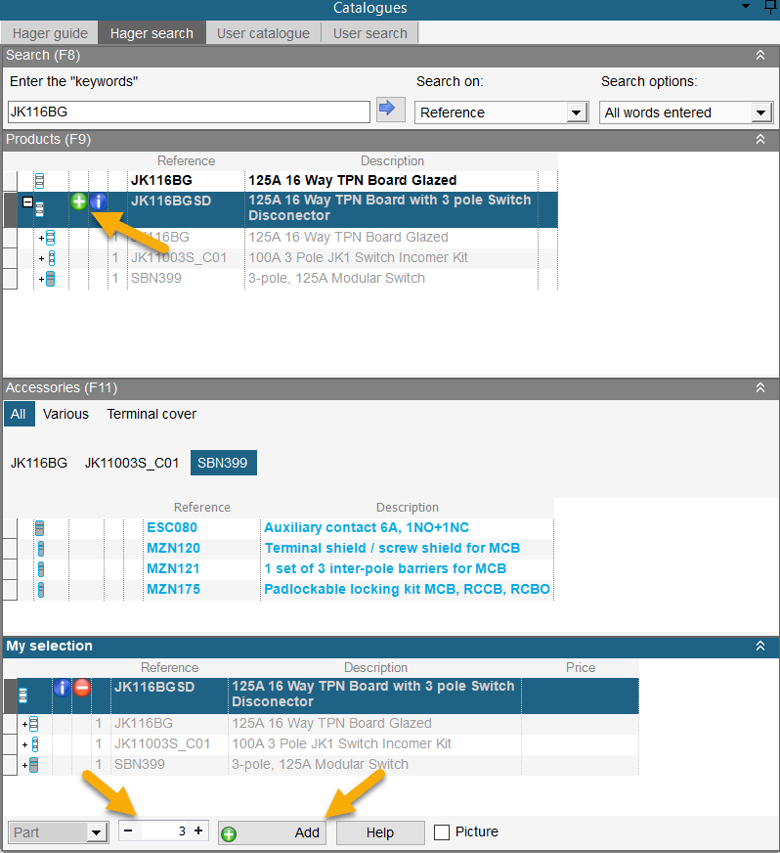The height and width of the screenshot is (853, 780).
Task: Click the keywords input field
Action: point(189,112)
